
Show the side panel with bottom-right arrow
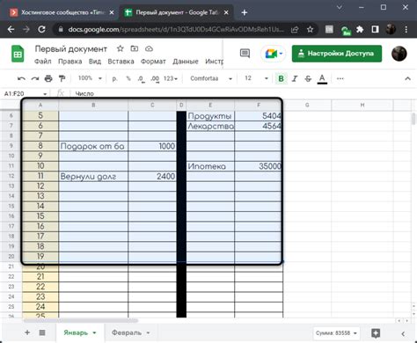[403, 333]
